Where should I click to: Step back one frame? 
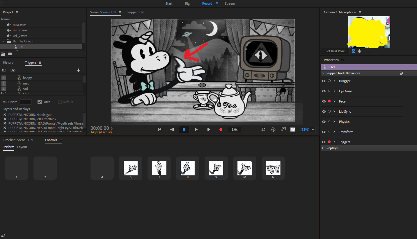(x=172, y=130)
